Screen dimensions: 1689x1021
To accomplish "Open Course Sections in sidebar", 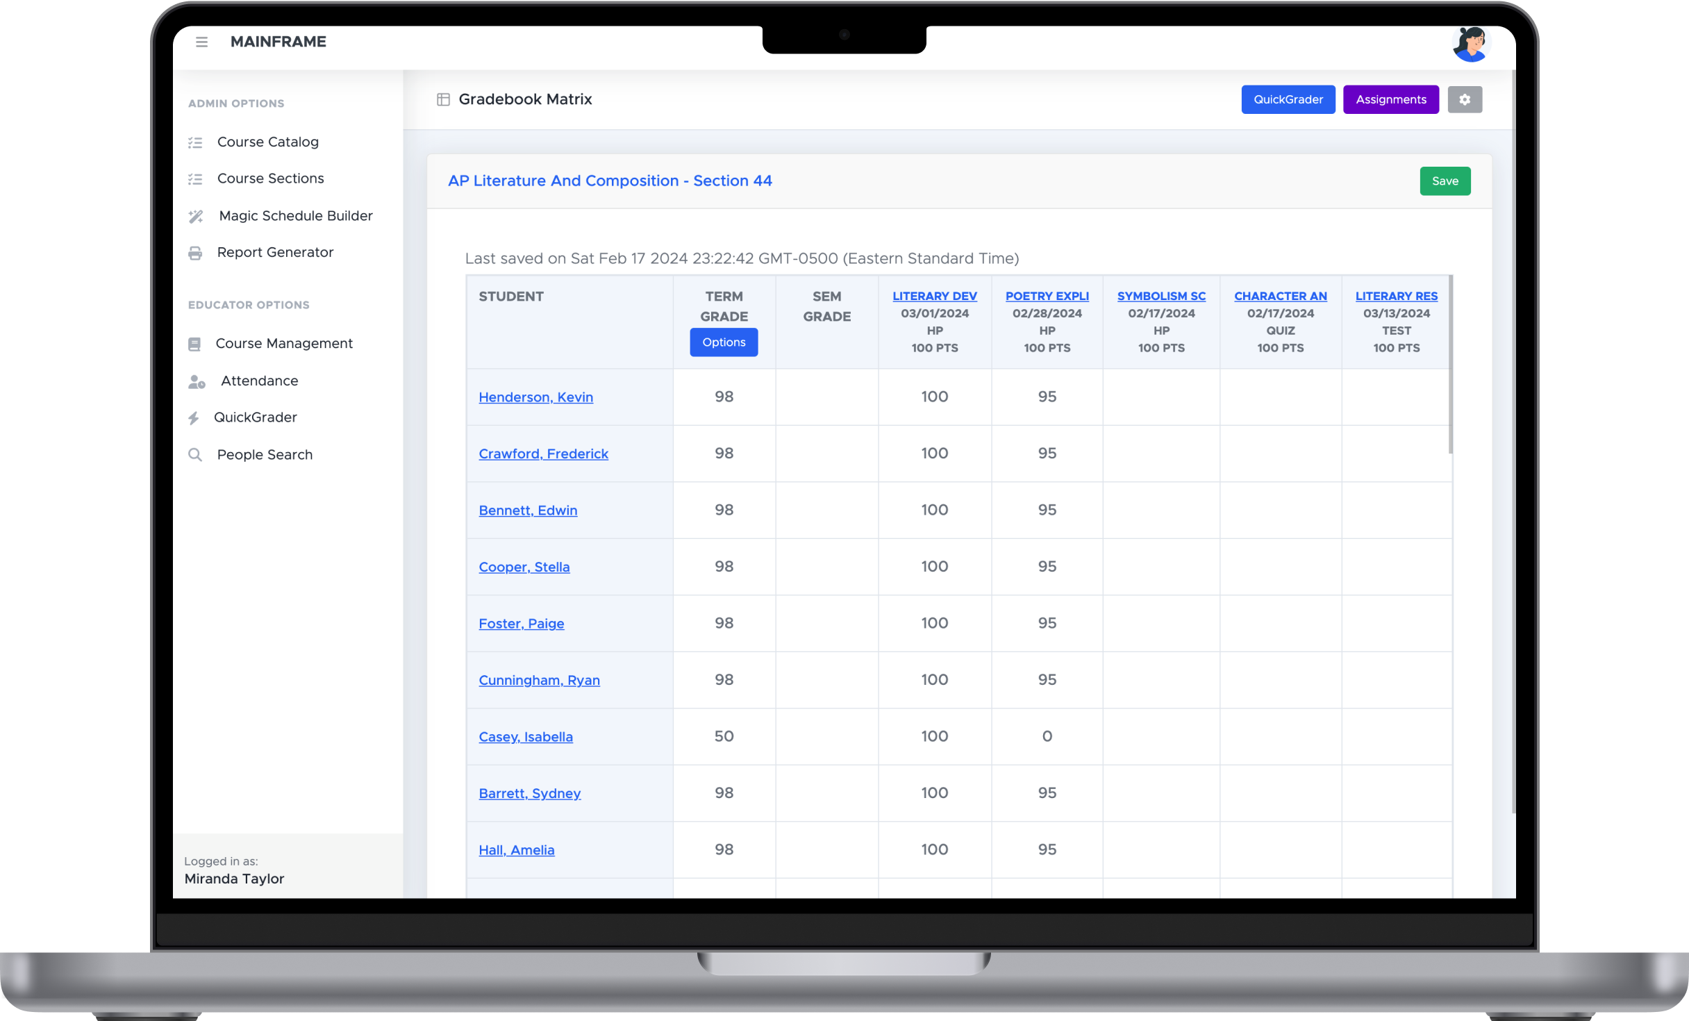I will pyautogui.click(x=270, y=179).
